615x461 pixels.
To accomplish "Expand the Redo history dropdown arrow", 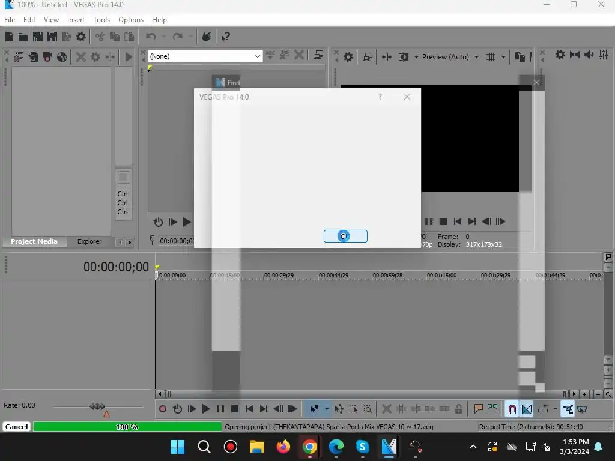I will 190,37.
